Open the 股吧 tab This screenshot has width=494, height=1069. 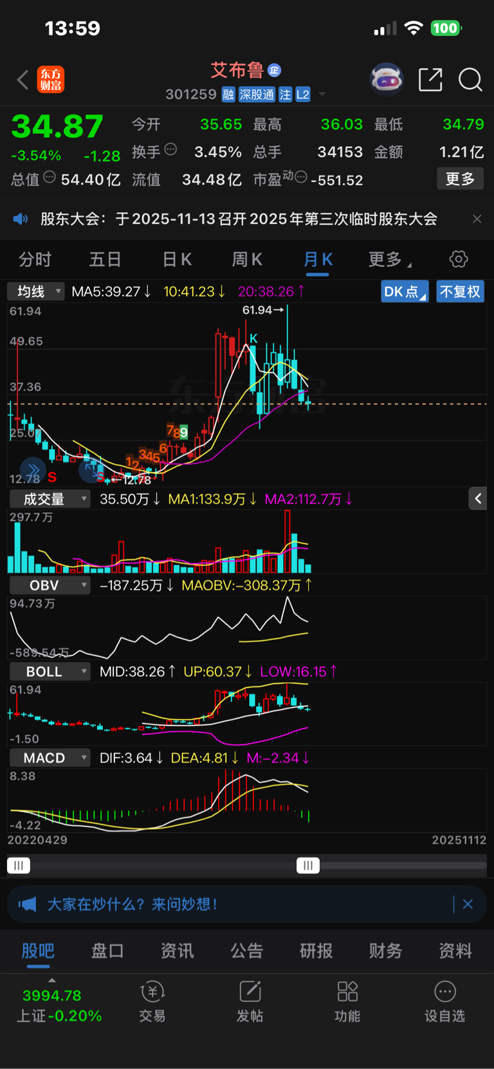coord(38,951)
